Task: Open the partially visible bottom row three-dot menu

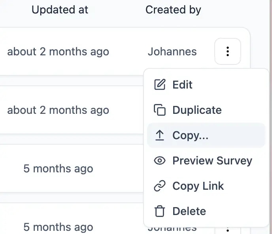Action: pyautogui.click(x=228, y=230)
